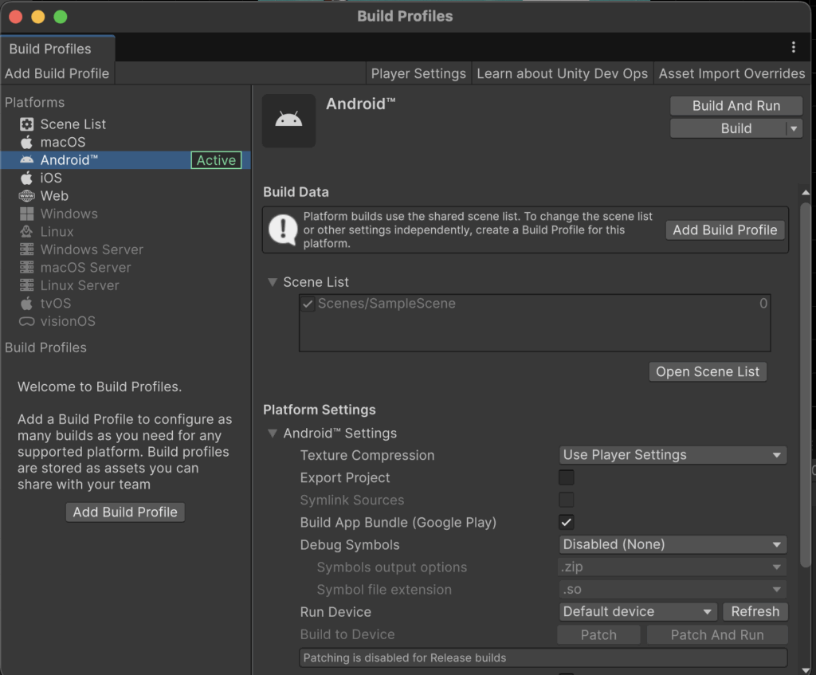Click the iOS platform icon
The height and width of the screenshot is (675, 816).
(27, 178)
